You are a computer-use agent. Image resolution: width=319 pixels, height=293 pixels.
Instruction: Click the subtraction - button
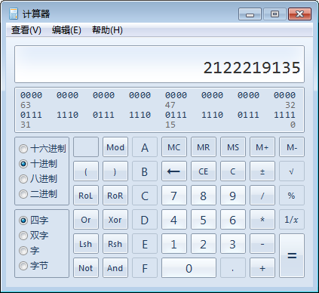click(x=262, y=244)
